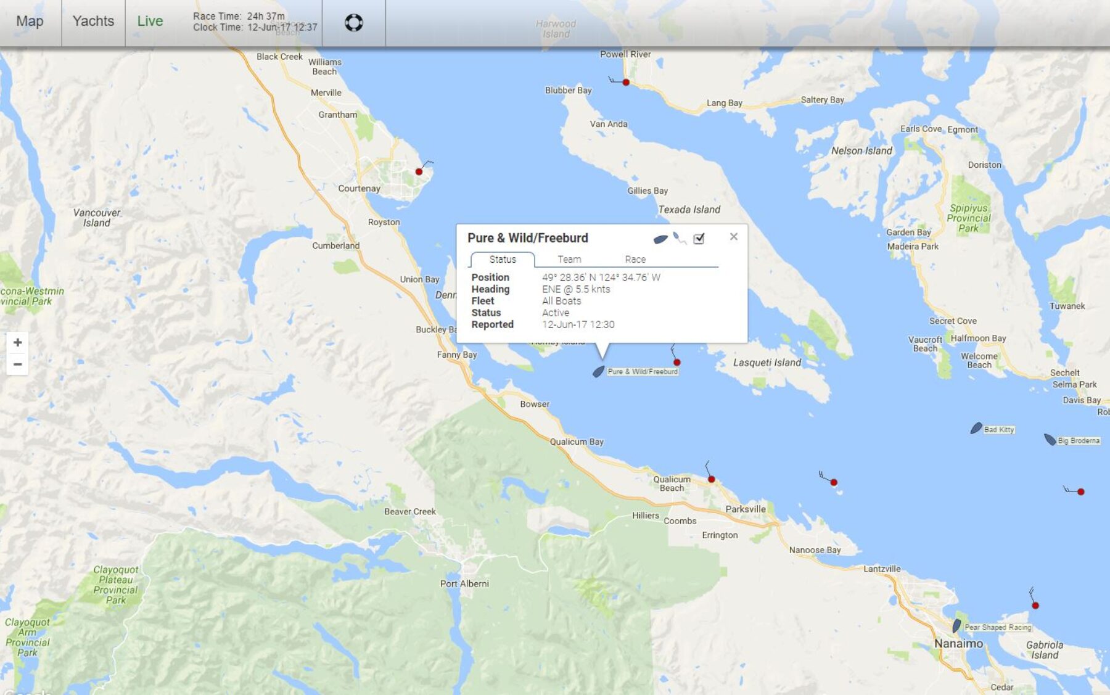The image size is (1110, 695).
Task: Open the Map menu in top bar
Action: tap(30, 22)
